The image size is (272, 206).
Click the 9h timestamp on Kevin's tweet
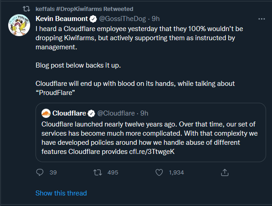click(x=156, y=19)
